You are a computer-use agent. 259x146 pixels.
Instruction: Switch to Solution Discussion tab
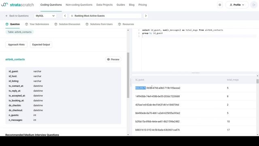tap(68, 24)
